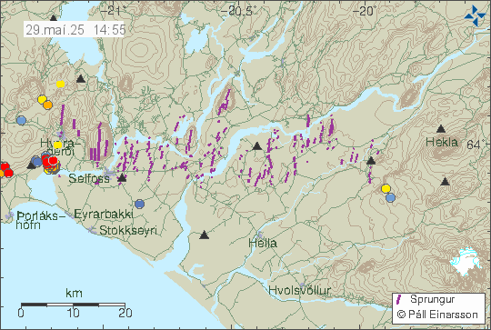This screenshot has height=330, width=491.
Task: Click the station triangle southwest of Hella
Action: 205,235
